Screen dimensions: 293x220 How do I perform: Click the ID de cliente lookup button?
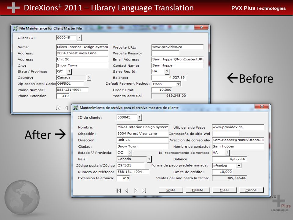coord(139,117)
